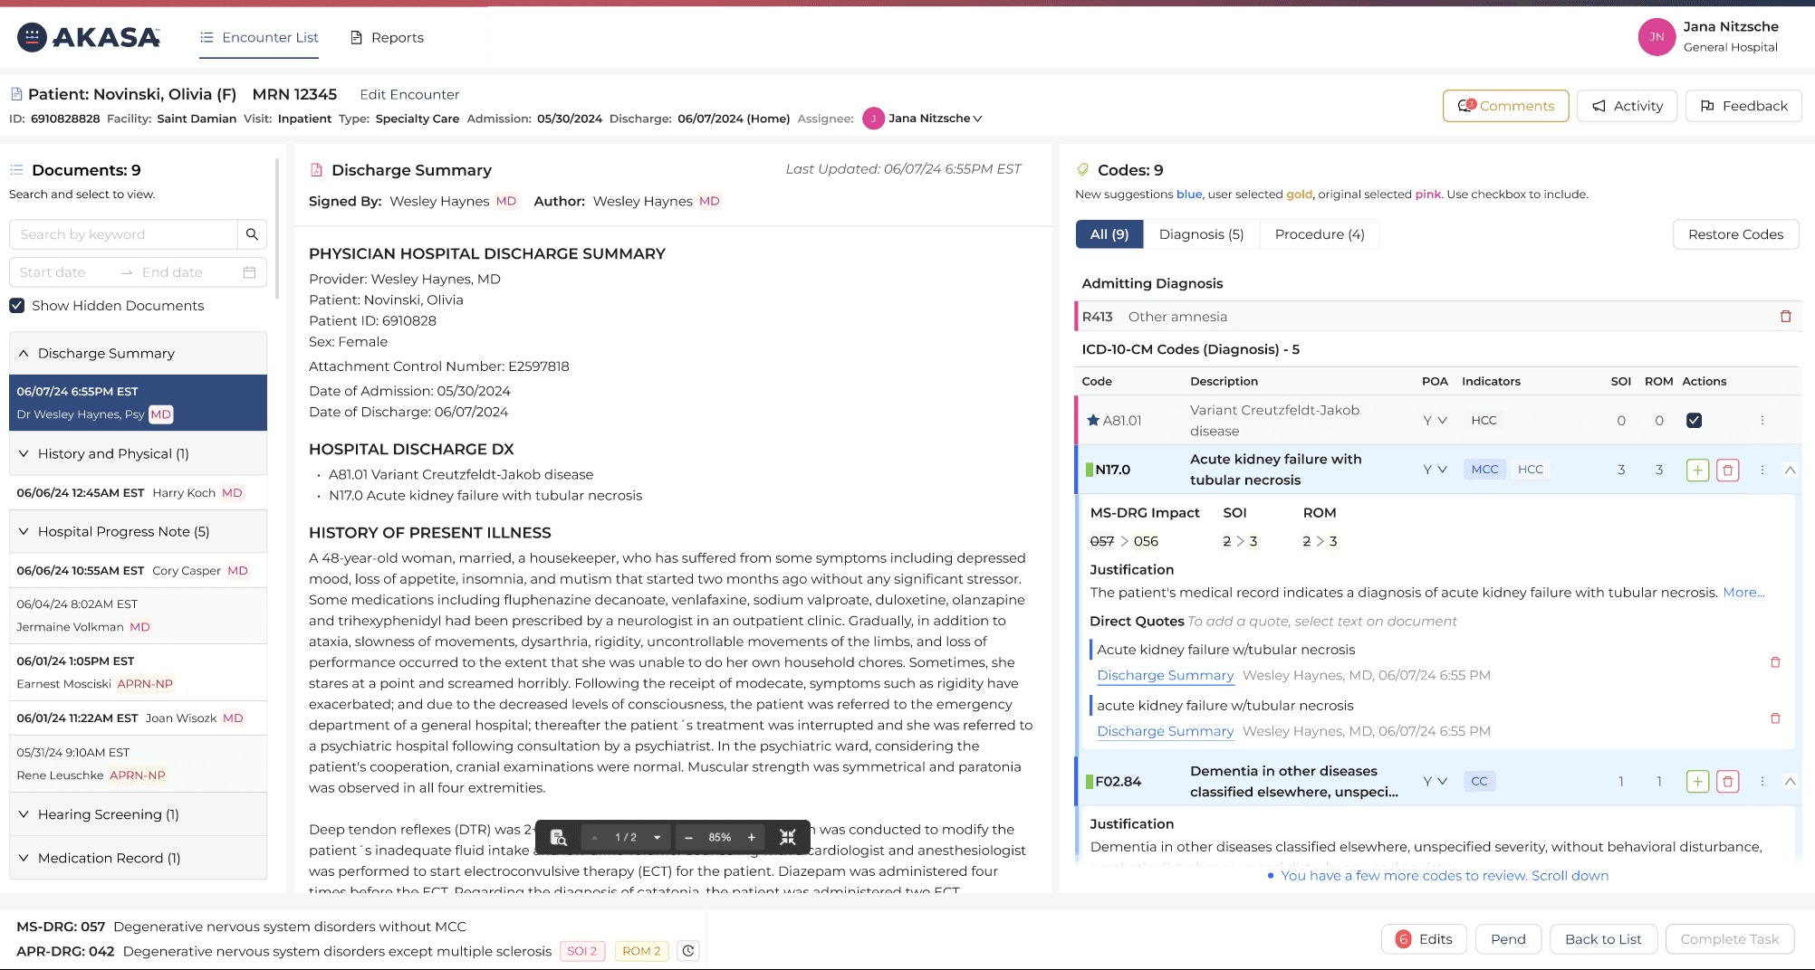Delete code F02.84 with the trash icon
The height and width of the screenshot is (970, 1815).
(1728, 781)
